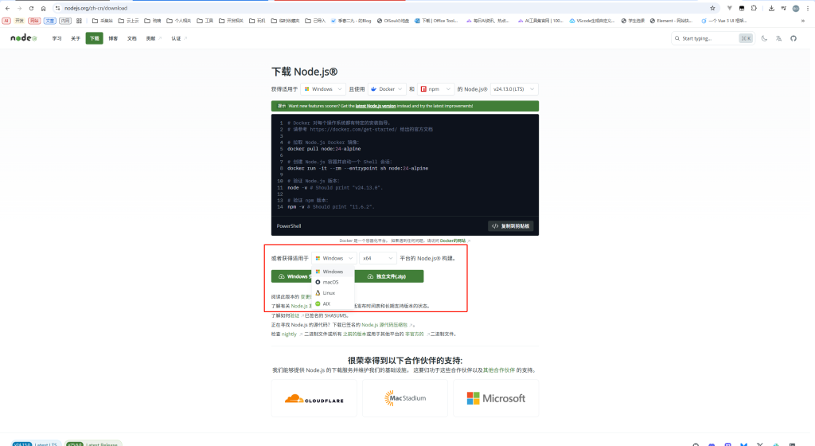815x446 pixels.
Task: Click the Microsoft partner logo
Action: coord(496,399)
